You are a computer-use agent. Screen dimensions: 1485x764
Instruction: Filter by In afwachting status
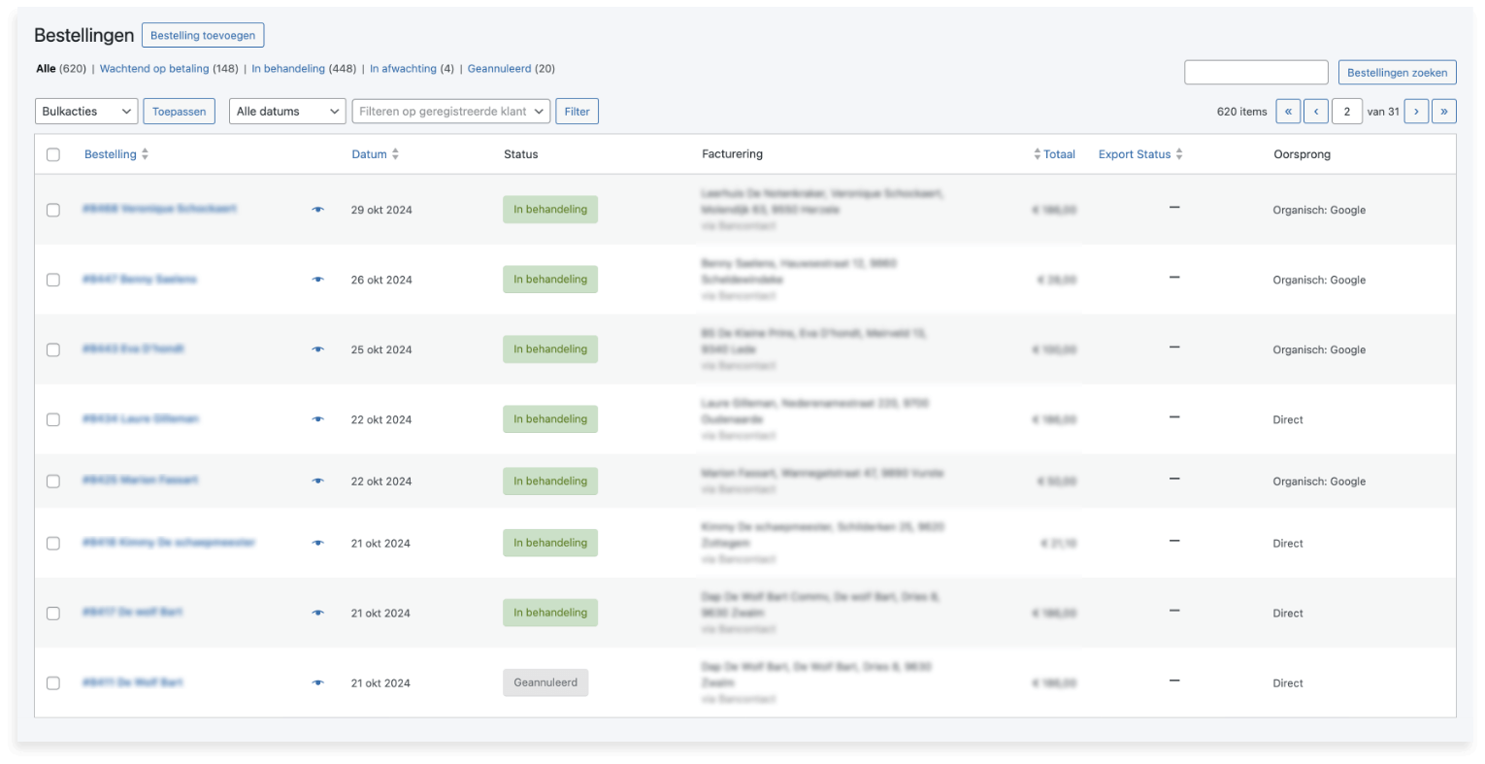tap(403, 69)
